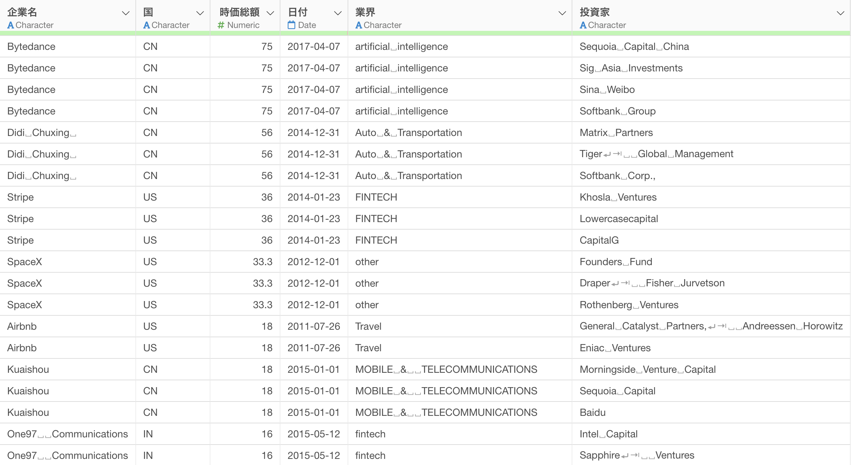851x465 pixels.
Task: Open dropdown menu for 日付 column
Action: point(338,13)
